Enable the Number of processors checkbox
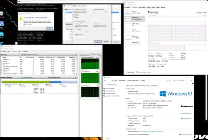This screenshot has height=140, width=208. point(74,10)
